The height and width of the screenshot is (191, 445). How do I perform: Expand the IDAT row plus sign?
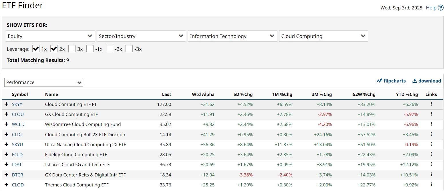click(7, 164)
